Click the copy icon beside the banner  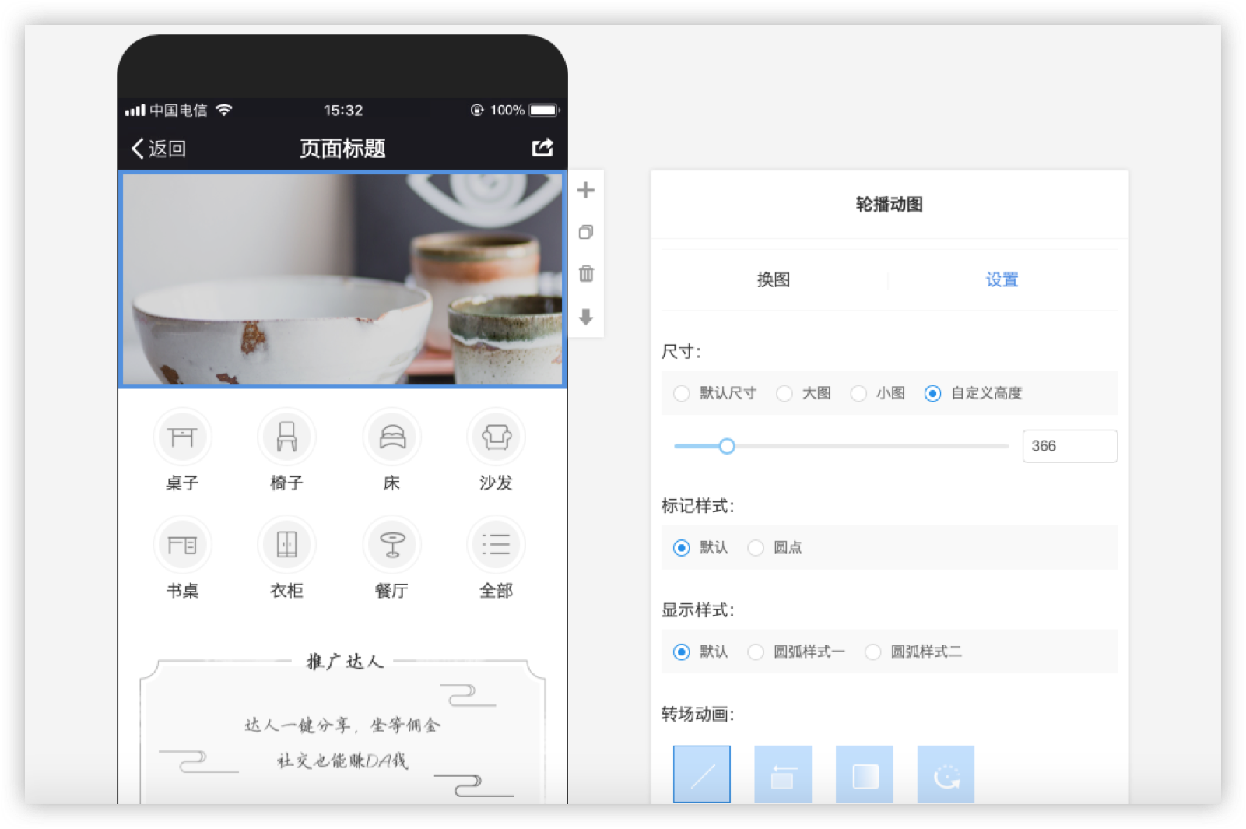pyautogui.click(x=586, y=232)
